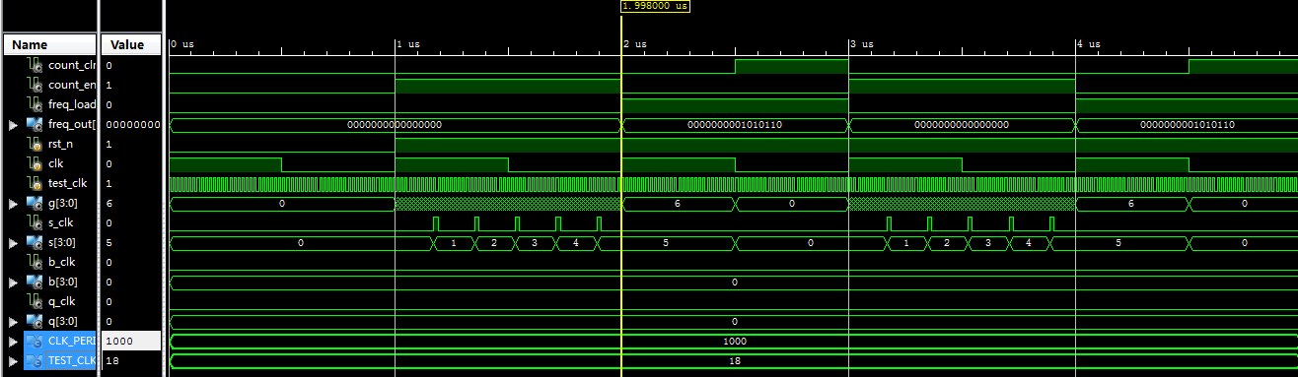Expand the s[3:0] bus
Image resolution: width=1298 pixels, height=377 pixels.
(13, 243)
